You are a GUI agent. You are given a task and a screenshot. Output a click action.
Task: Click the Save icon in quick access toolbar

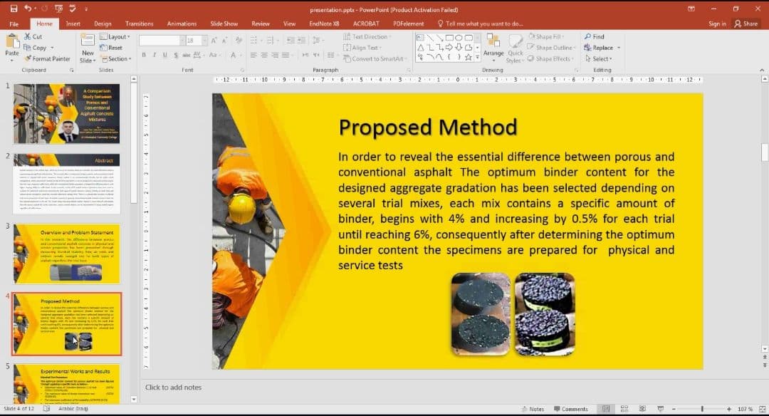(x=14, y=9)
